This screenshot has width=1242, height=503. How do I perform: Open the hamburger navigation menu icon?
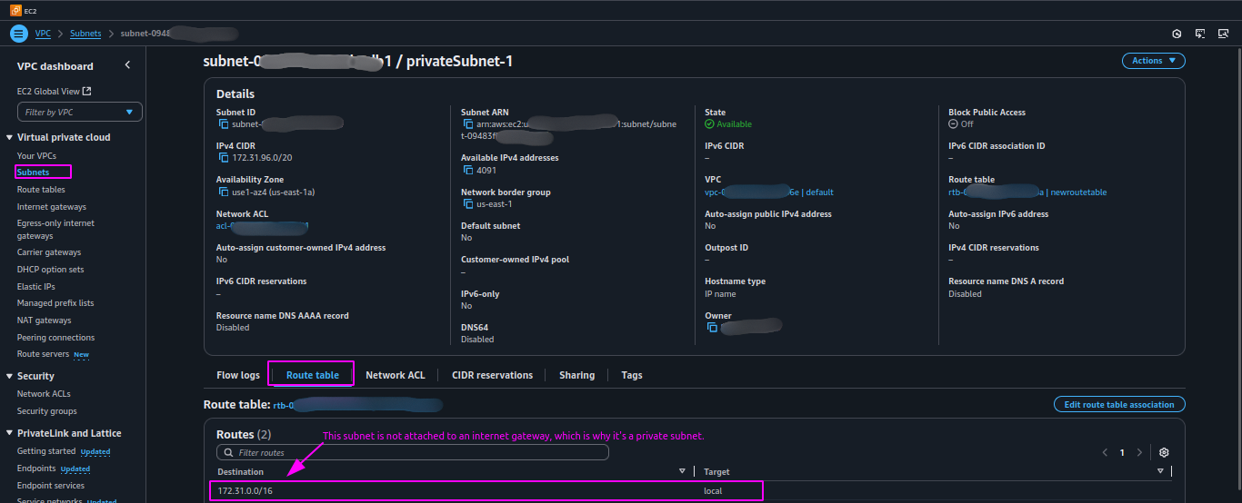click(19, 34)
